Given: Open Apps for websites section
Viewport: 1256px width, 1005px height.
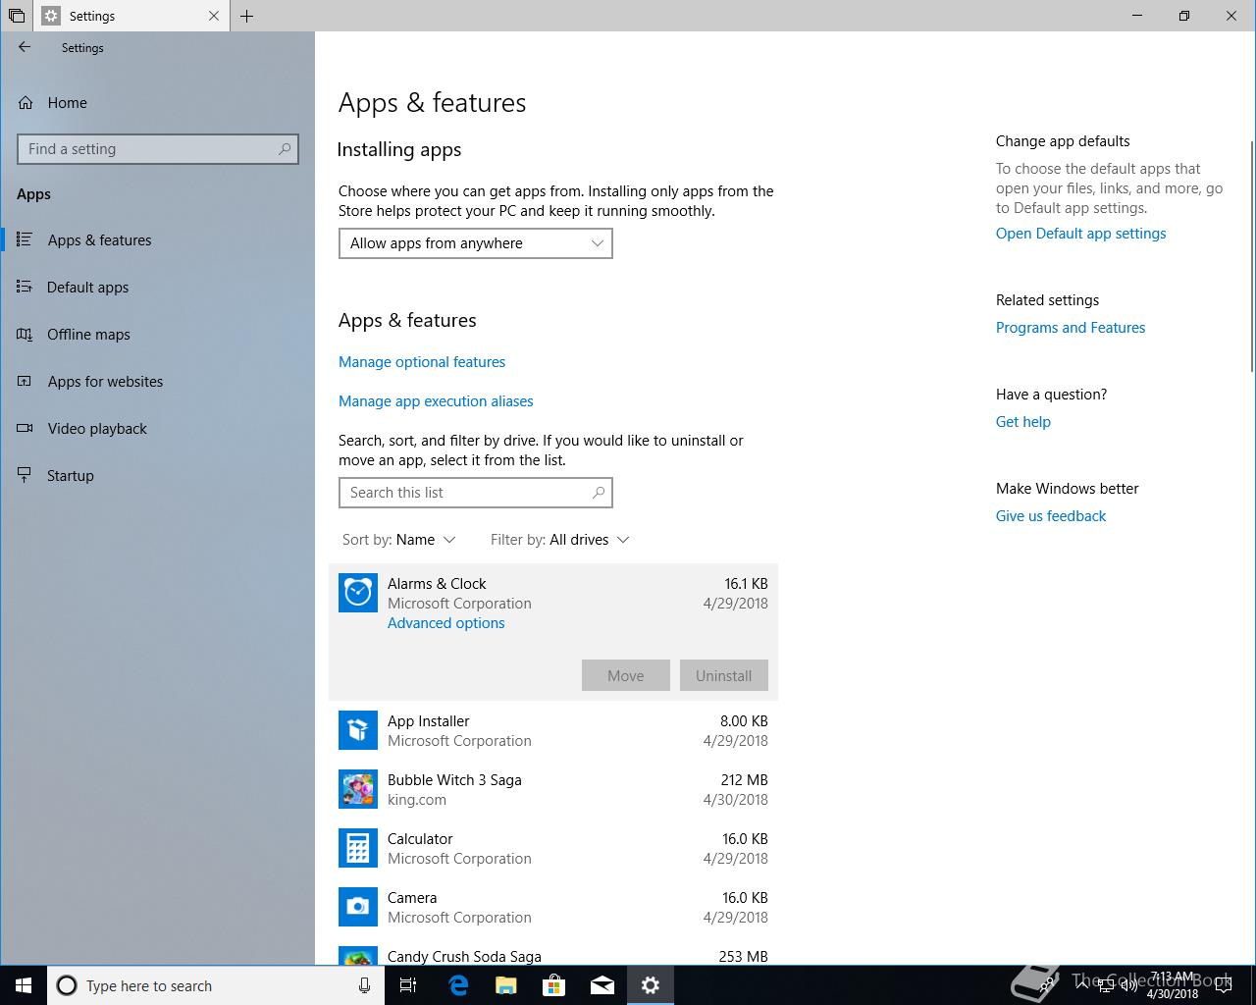Looking at the screenshot, I should pyautogui.click(x=157, y=382).
